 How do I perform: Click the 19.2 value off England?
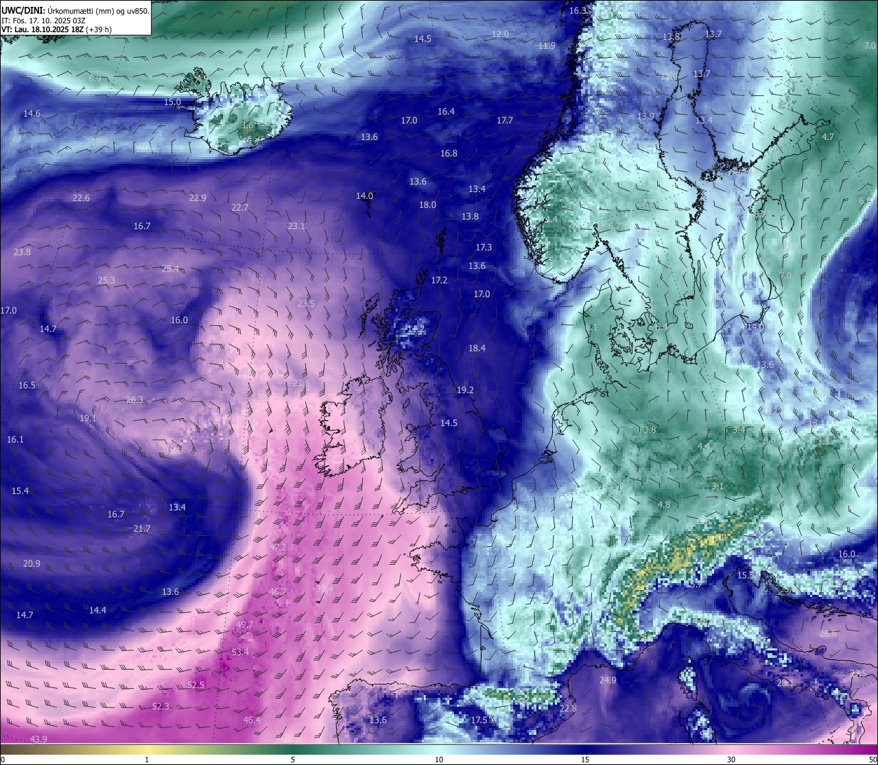coord(465,390)
